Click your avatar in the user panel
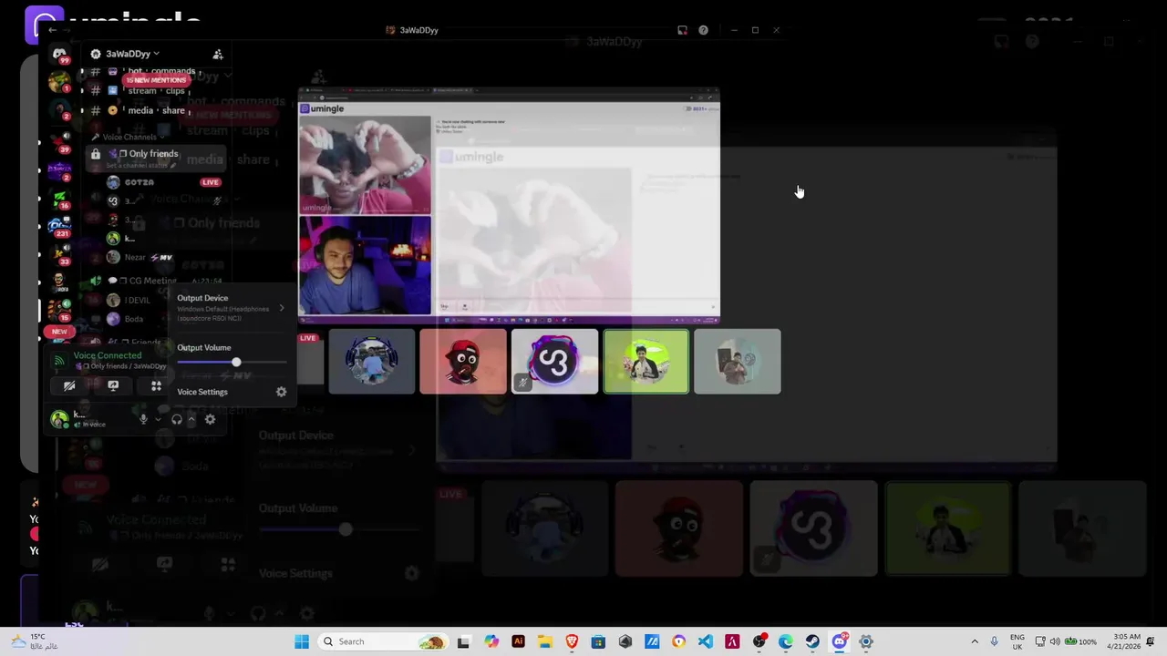1167x656 pixels. (60, 419)
